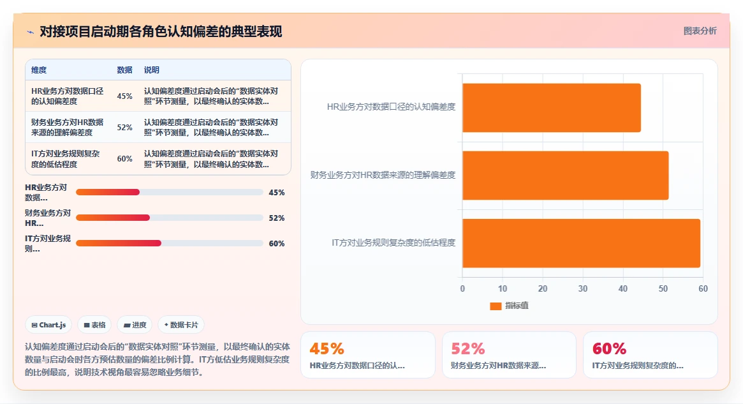Image resolution: width=743 pixels, height=404 pixels.
Task: Toggle the 指标值 legend color box
Action: [x=496, y=306]
